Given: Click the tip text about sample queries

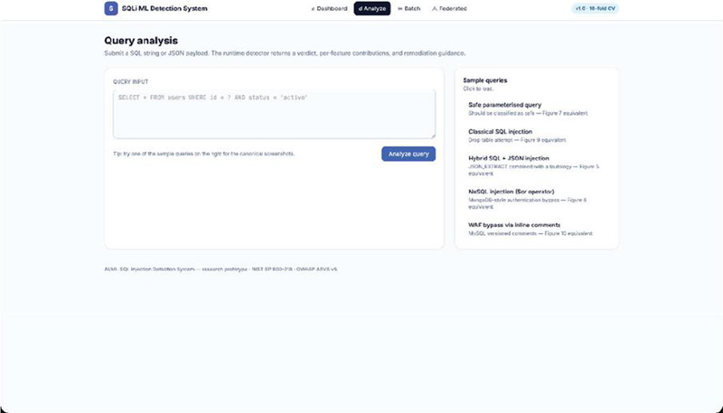Looking at the screenshot, I should (x=204, y=154).
